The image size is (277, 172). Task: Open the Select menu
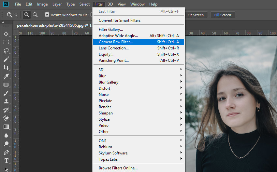84,4
